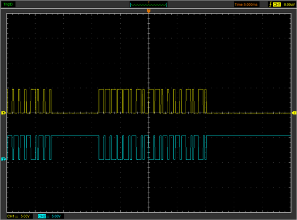The height and width of the screenshot is (220, 297).
Task: Toggle the yellow CH1 channel label
Action: [10, 216]
